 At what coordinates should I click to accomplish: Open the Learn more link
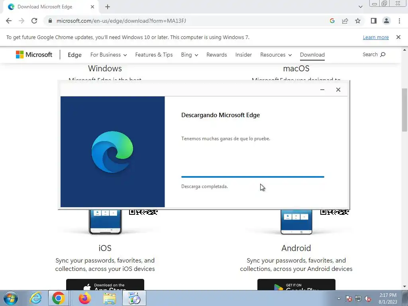376,37
